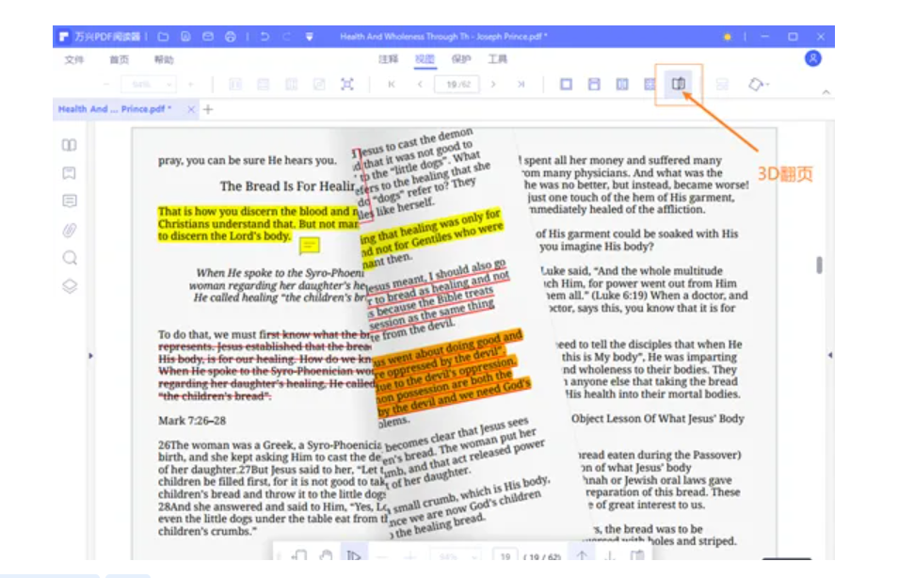Open the search panel in left sidebar
The image size is (898, 578).
point(69,258)
